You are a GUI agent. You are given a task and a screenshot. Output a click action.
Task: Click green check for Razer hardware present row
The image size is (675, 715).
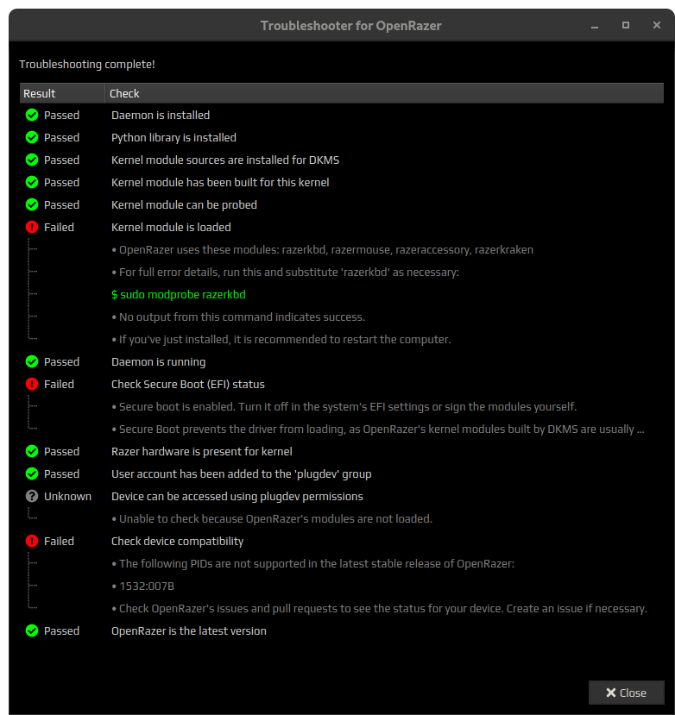32,451
